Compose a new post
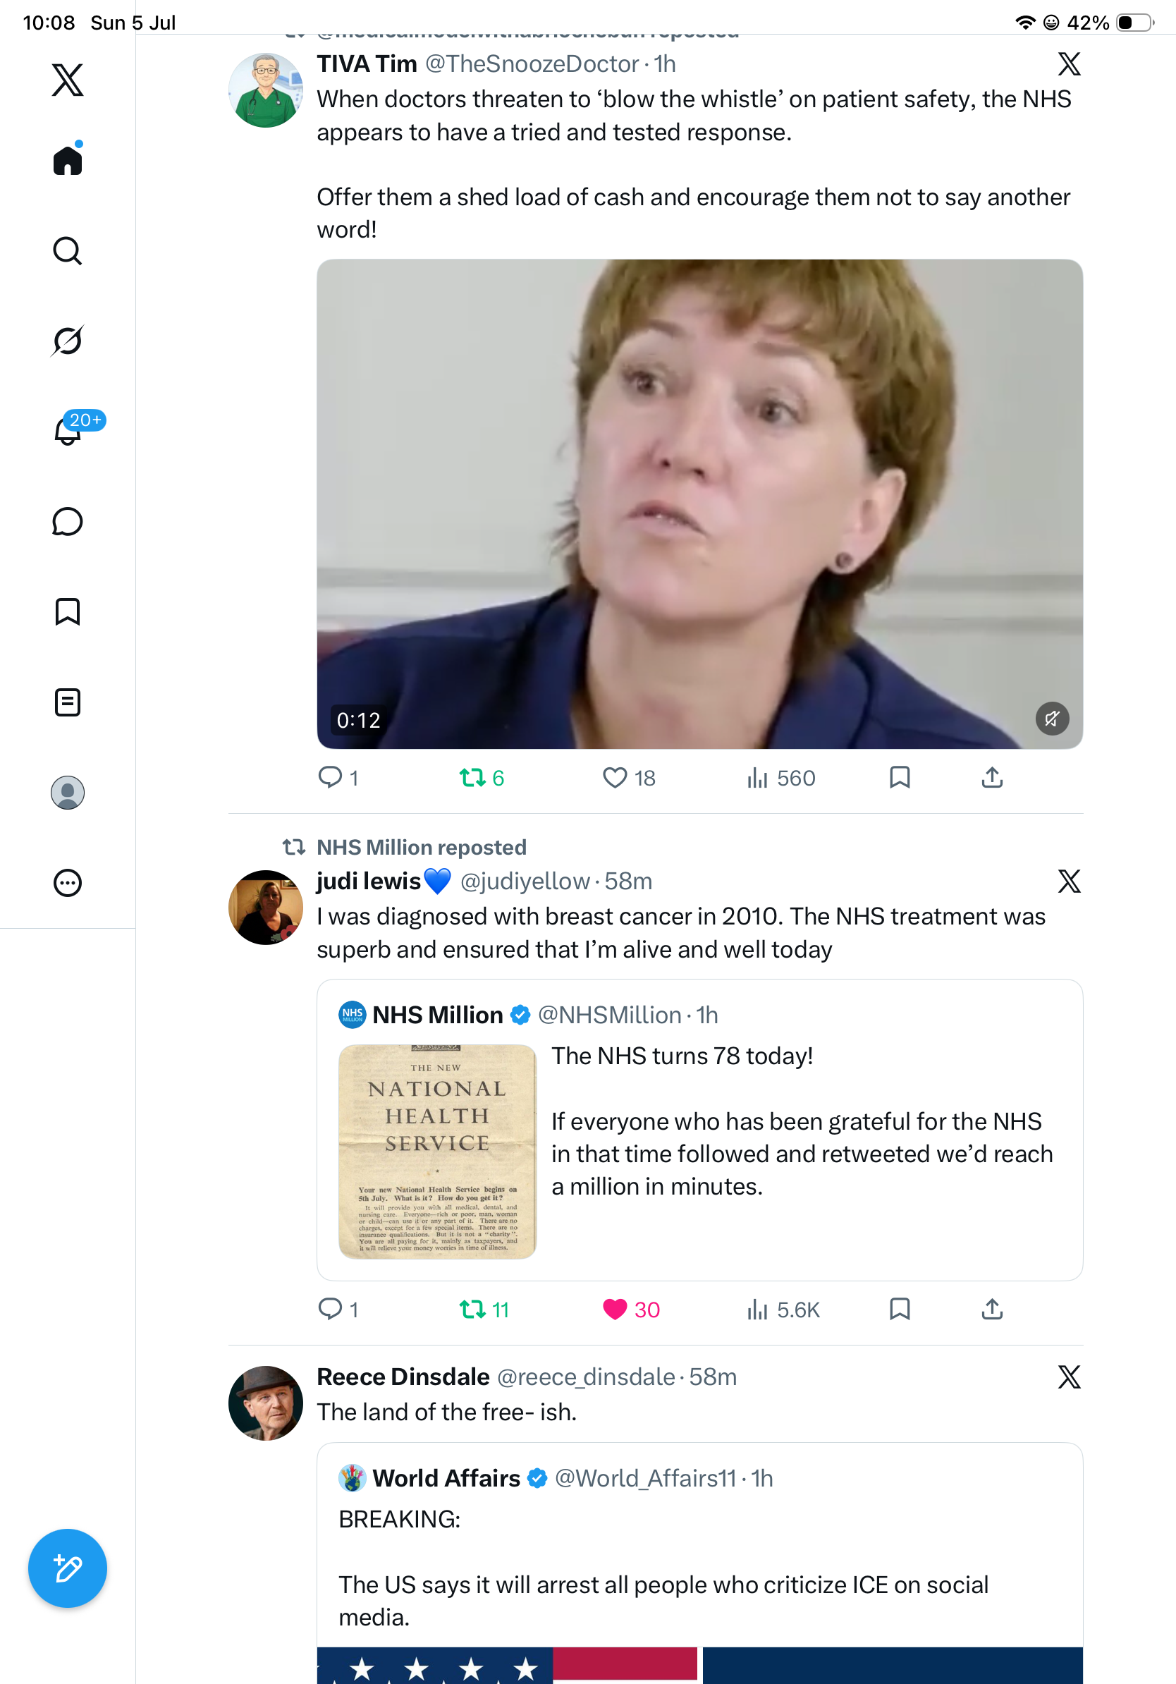The height and width of the screenshot is (1684, 1176). (68, 1569)
